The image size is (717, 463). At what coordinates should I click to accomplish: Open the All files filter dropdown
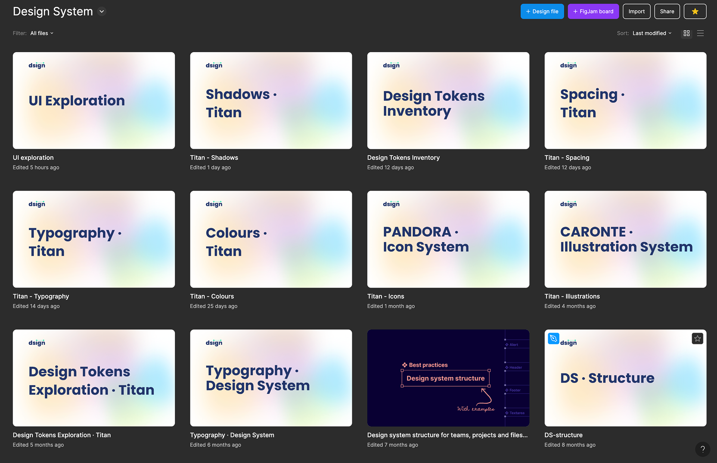click(x=42, y=33)
